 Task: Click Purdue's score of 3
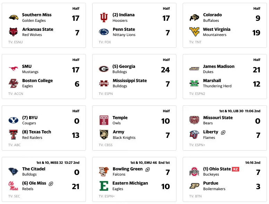click(258, 186)
